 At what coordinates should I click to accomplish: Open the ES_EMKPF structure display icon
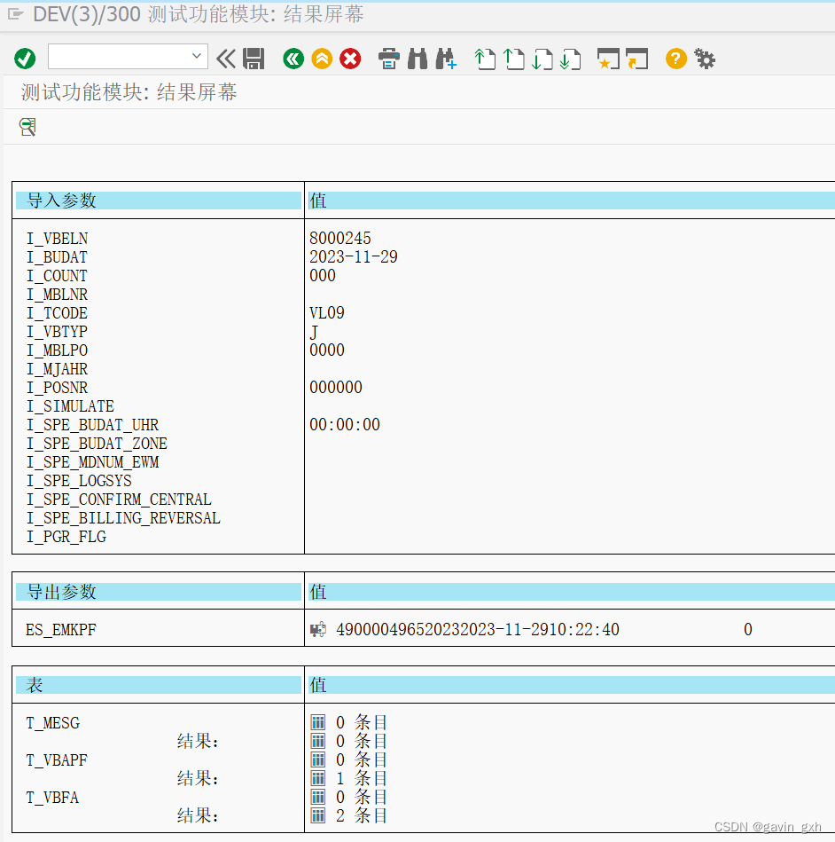(x=316, y=629)
